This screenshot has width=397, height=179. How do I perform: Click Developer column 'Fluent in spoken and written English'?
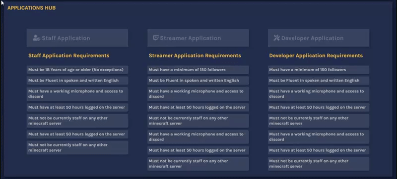319,81
